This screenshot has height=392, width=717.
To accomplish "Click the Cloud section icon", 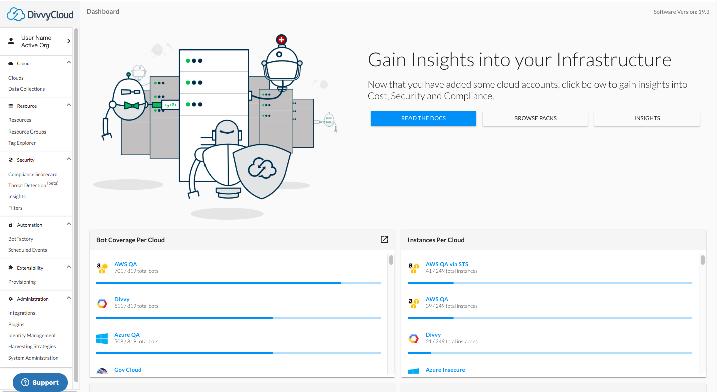I will click(x=11, y=64).
